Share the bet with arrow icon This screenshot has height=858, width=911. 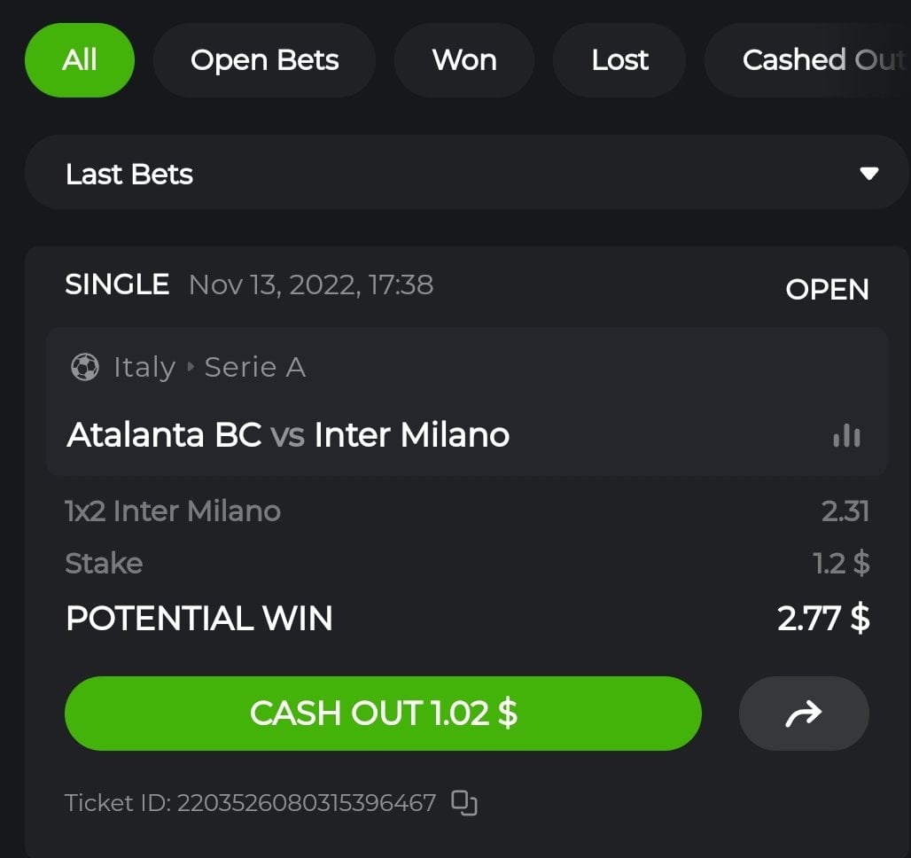[804, 714]
